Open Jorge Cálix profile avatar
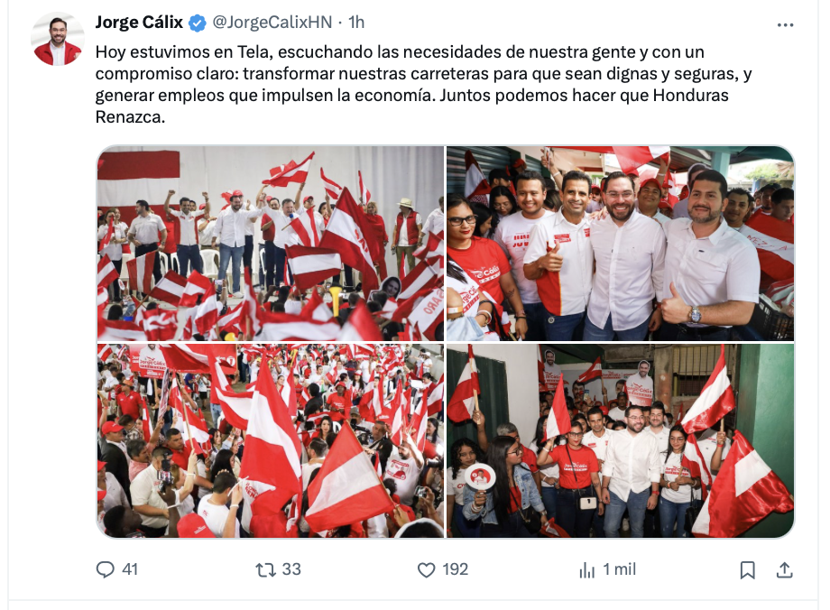Screen dimensions: 830x610 (x=58, y=40)
